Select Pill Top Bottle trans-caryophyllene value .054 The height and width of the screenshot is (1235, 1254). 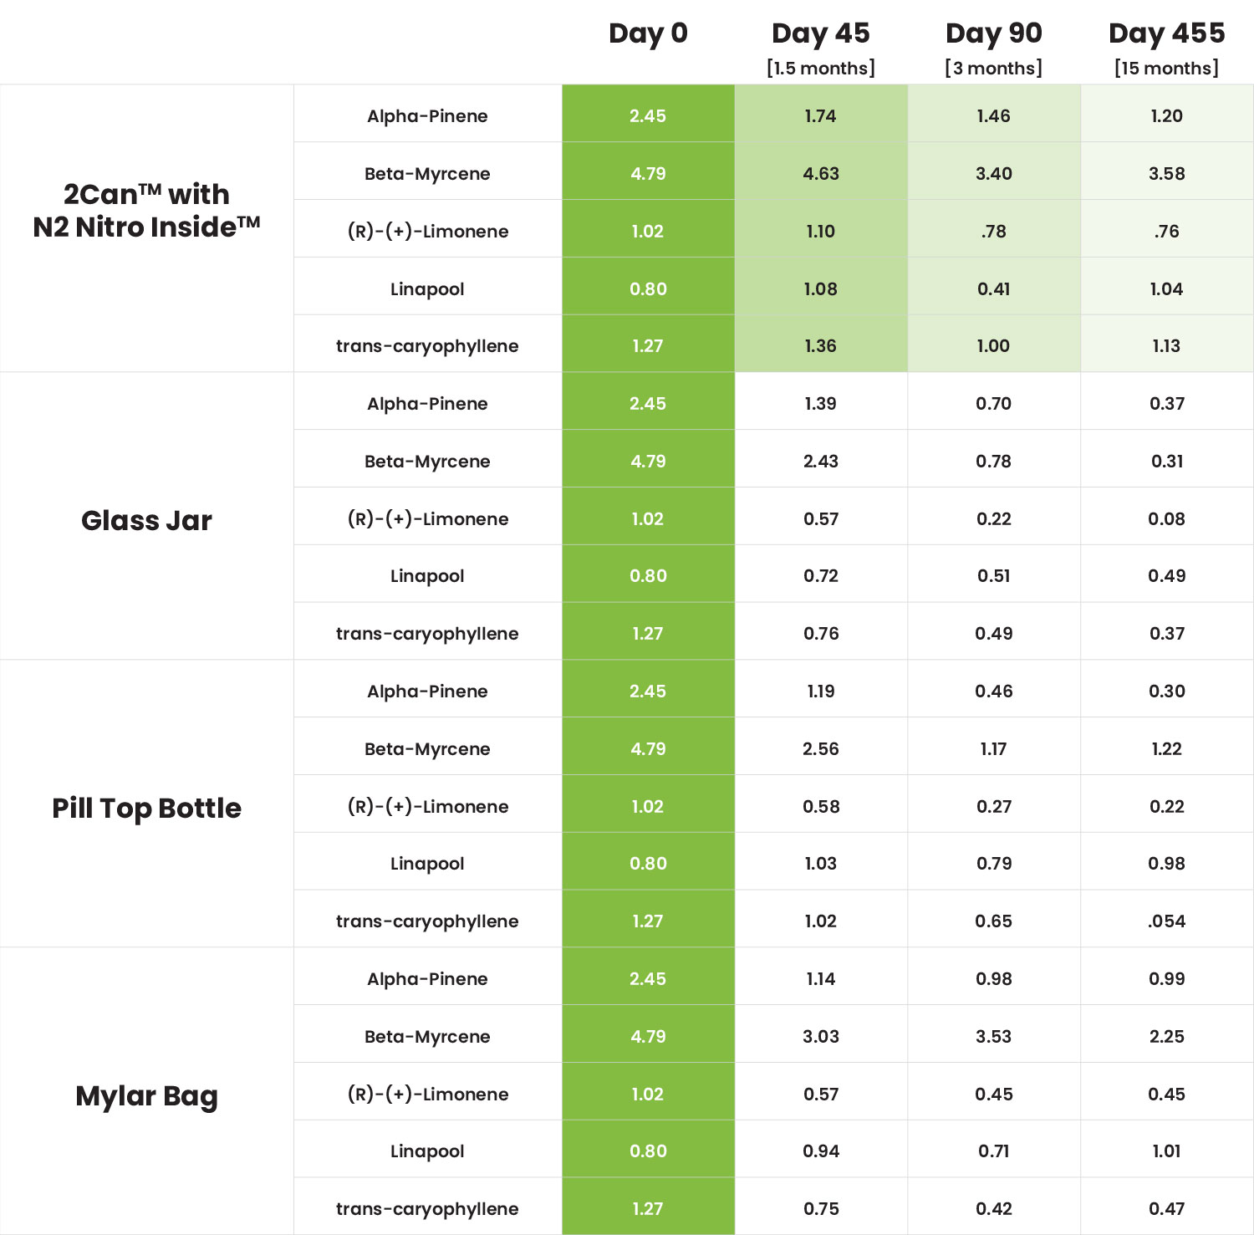click(1167, 921)
